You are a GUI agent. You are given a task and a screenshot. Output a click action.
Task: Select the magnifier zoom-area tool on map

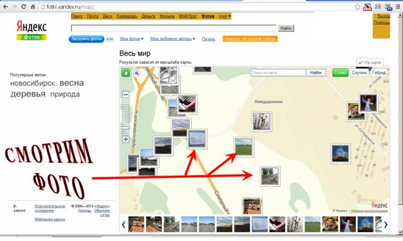[136, 73]
